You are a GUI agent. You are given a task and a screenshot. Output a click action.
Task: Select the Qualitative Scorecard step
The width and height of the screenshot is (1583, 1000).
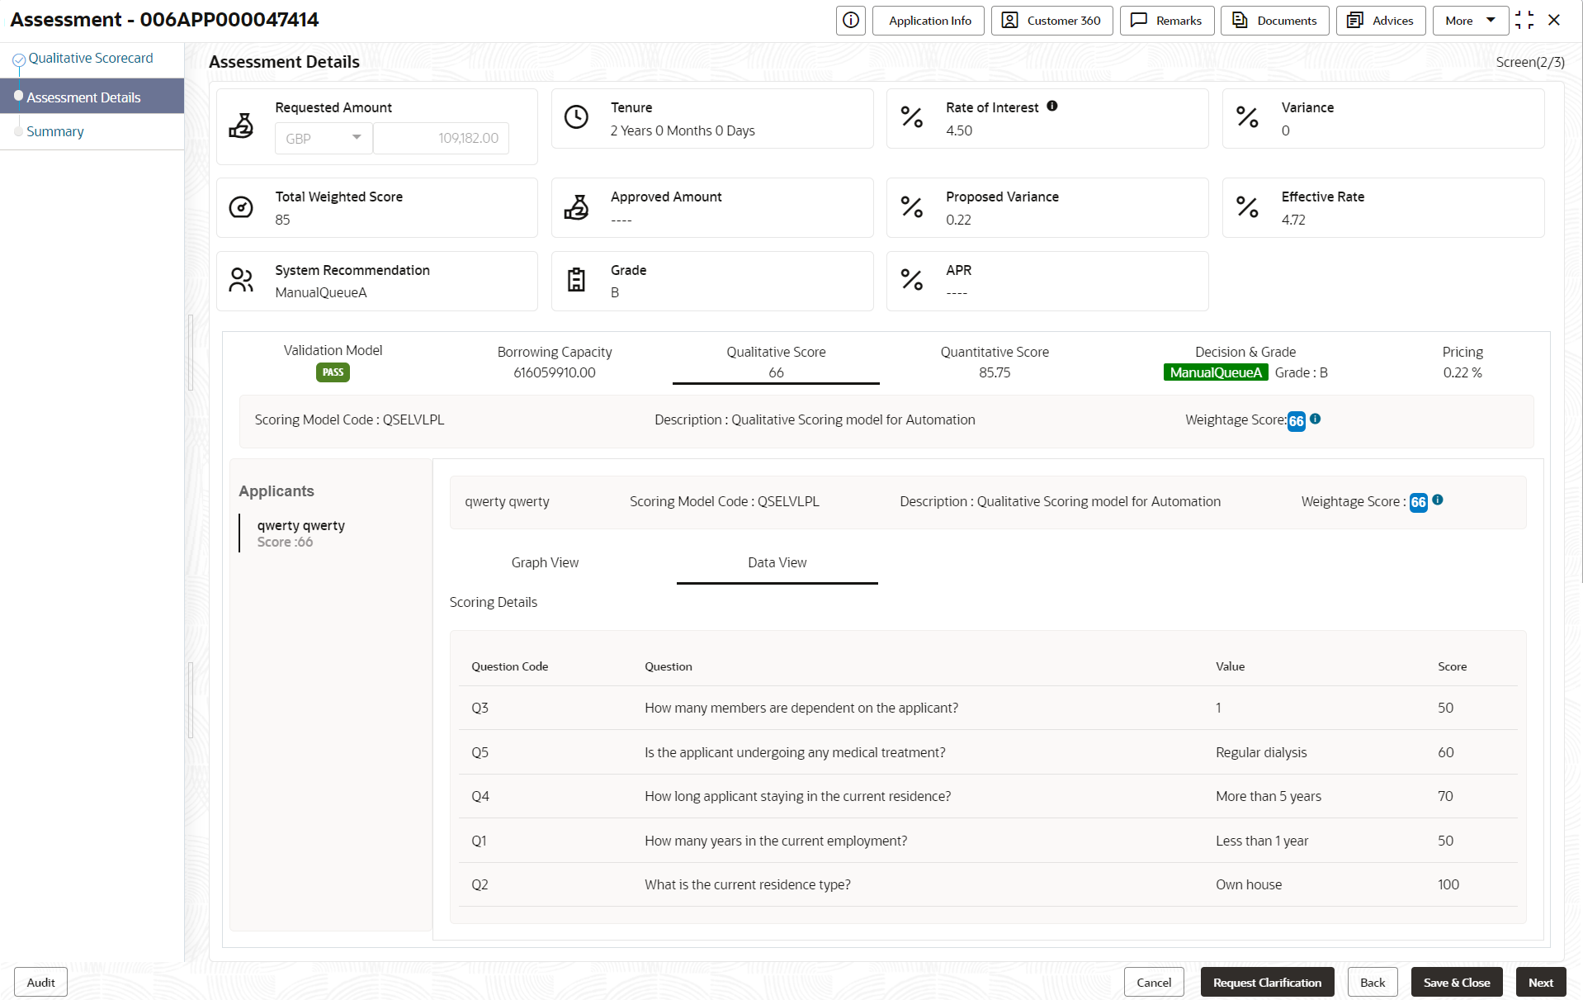[91, 59]
